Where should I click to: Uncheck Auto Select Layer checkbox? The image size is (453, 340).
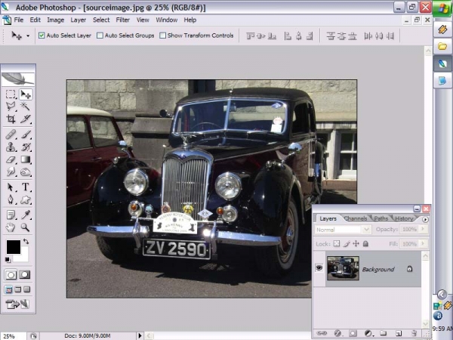tap(42, 36)
